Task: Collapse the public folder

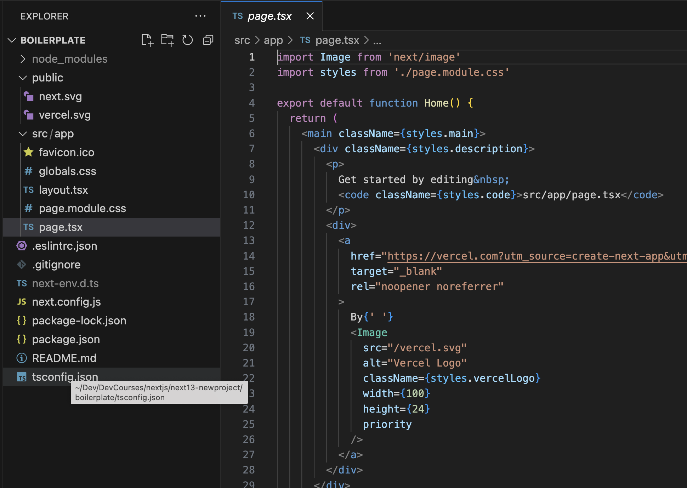Action: (23, 78)
